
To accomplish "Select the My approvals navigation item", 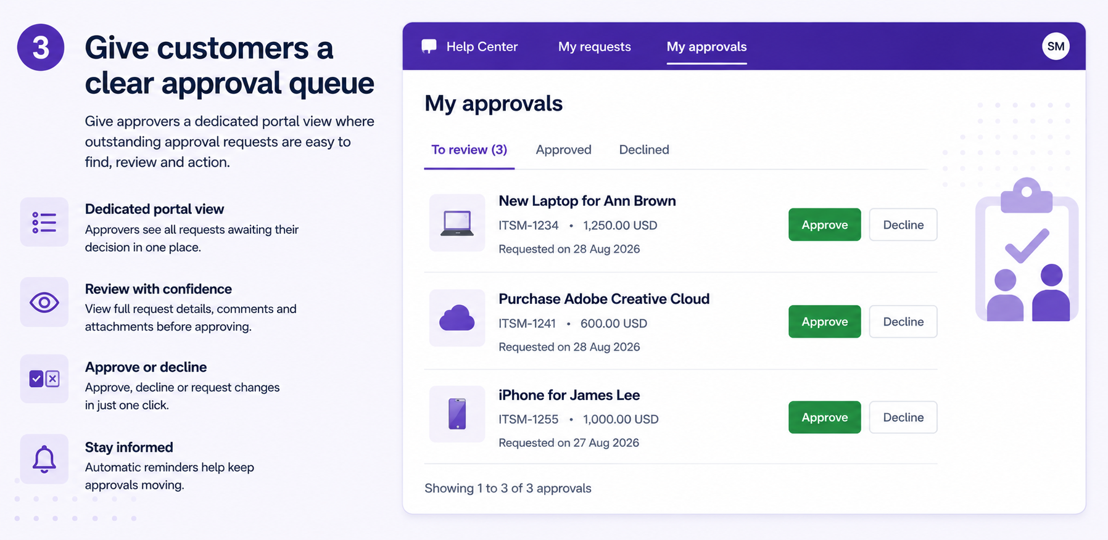I will [x=706, y=47].
